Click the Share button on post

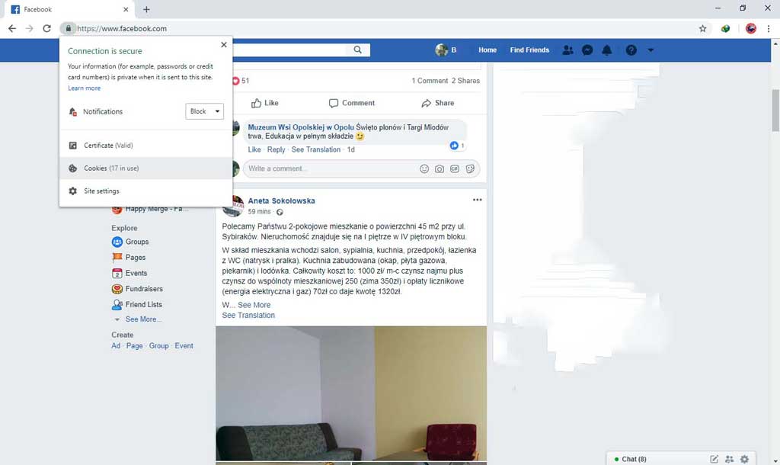pyautogui.click(x=438, y=103)
